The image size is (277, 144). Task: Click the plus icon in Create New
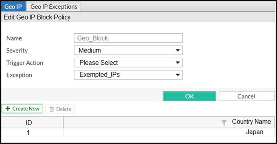coord(8,109)
